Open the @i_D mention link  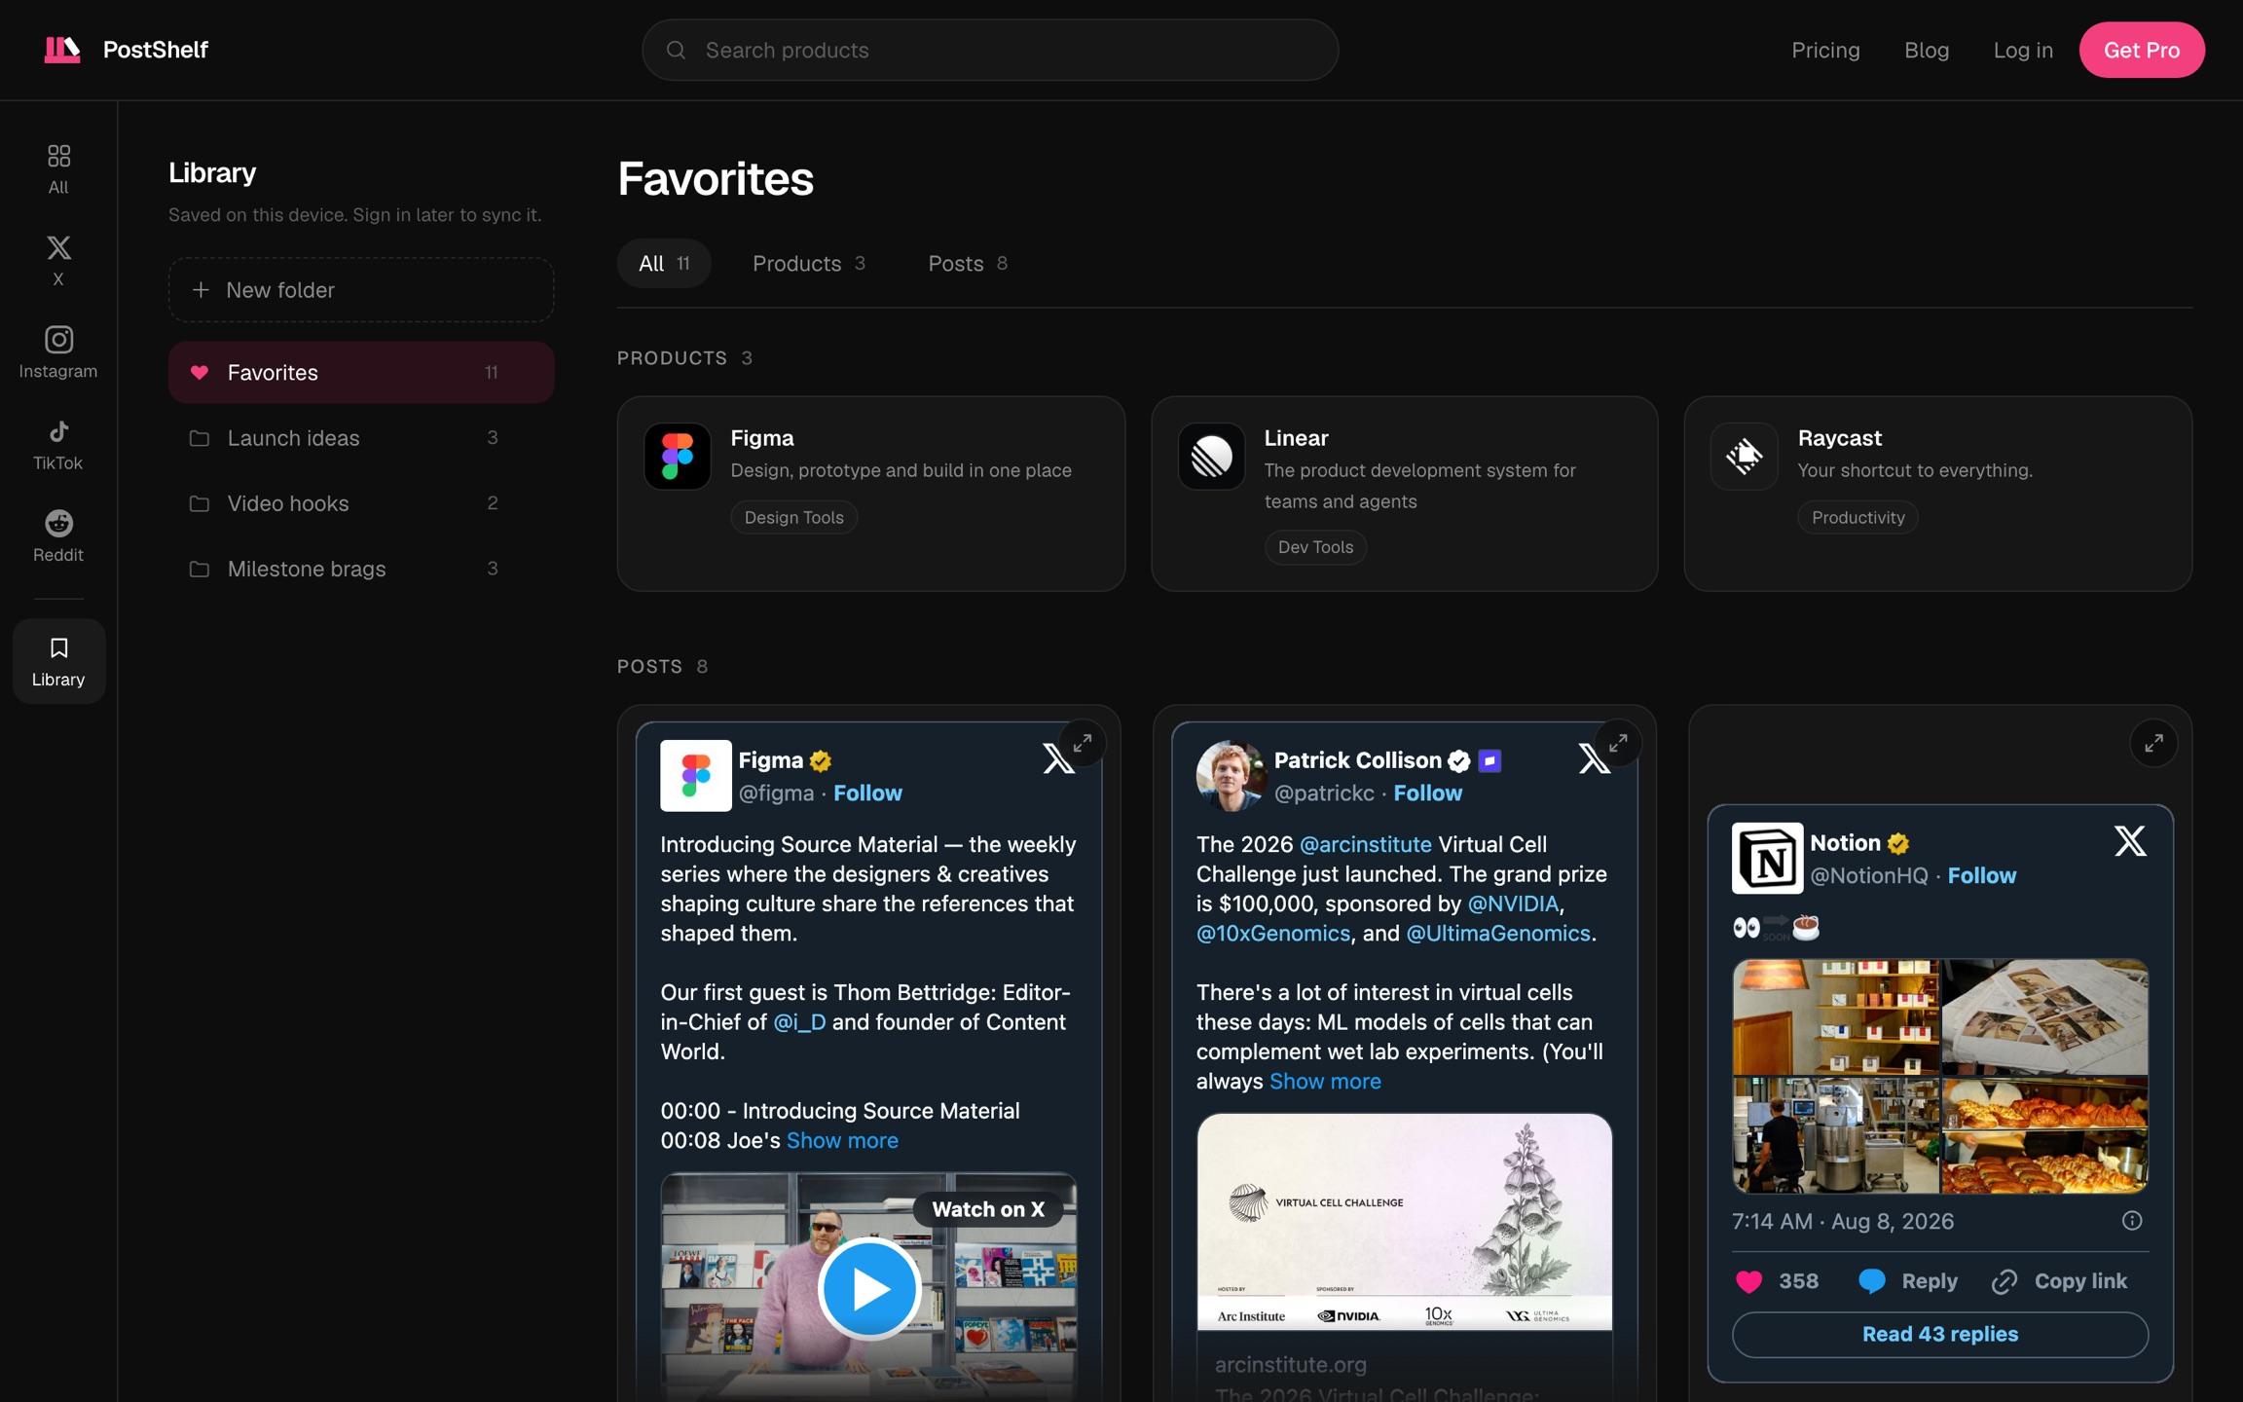(x=799, y=1022)
